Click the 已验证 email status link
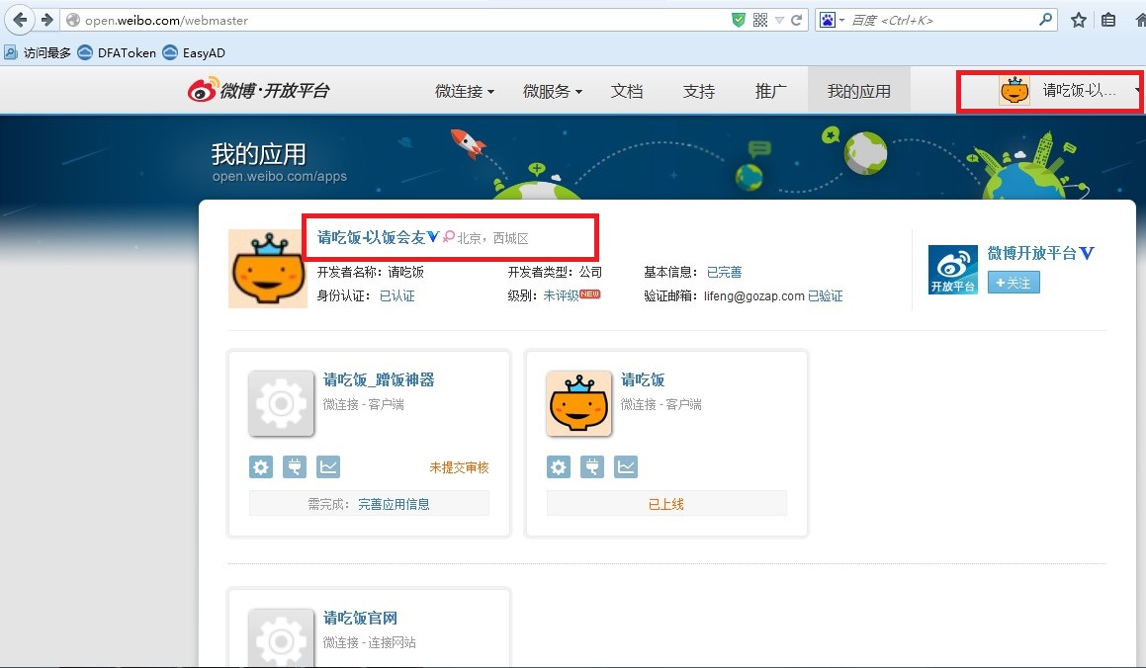1146x668 pixels. click(x=826, y=295)
